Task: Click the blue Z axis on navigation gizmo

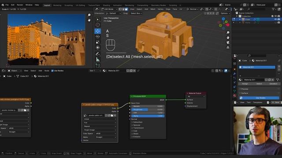Action: click(223, 19)
